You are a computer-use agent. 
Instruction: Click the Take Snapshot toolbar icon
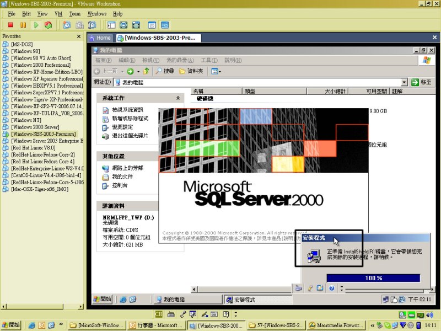pyautogui.click(x=67, y=25)
